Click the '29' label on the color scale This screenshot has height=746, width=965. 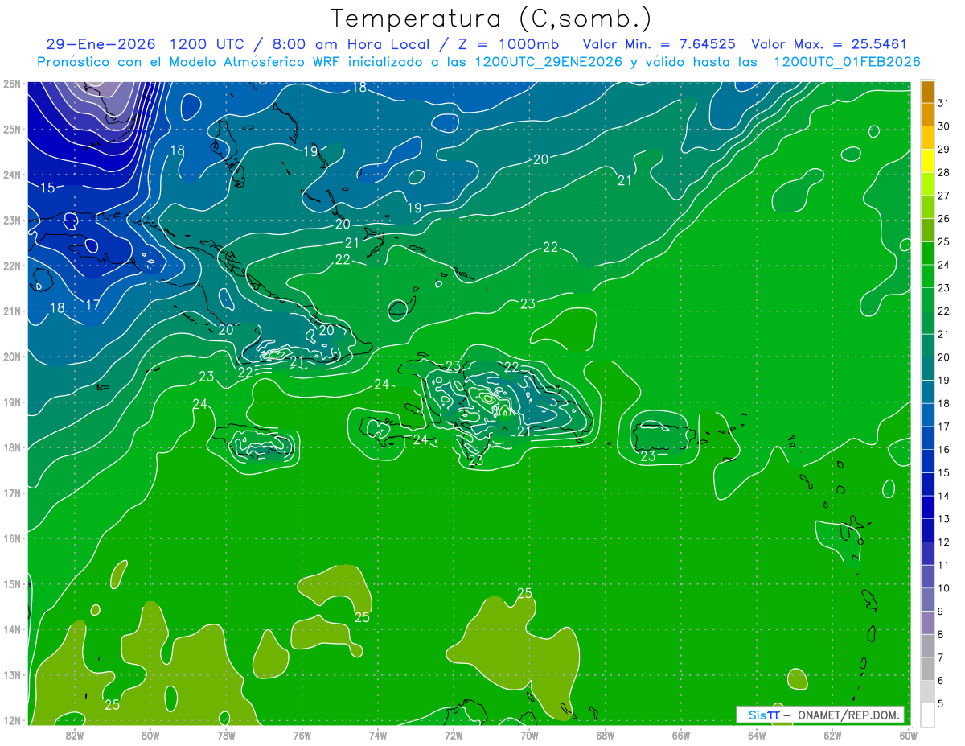943,149
